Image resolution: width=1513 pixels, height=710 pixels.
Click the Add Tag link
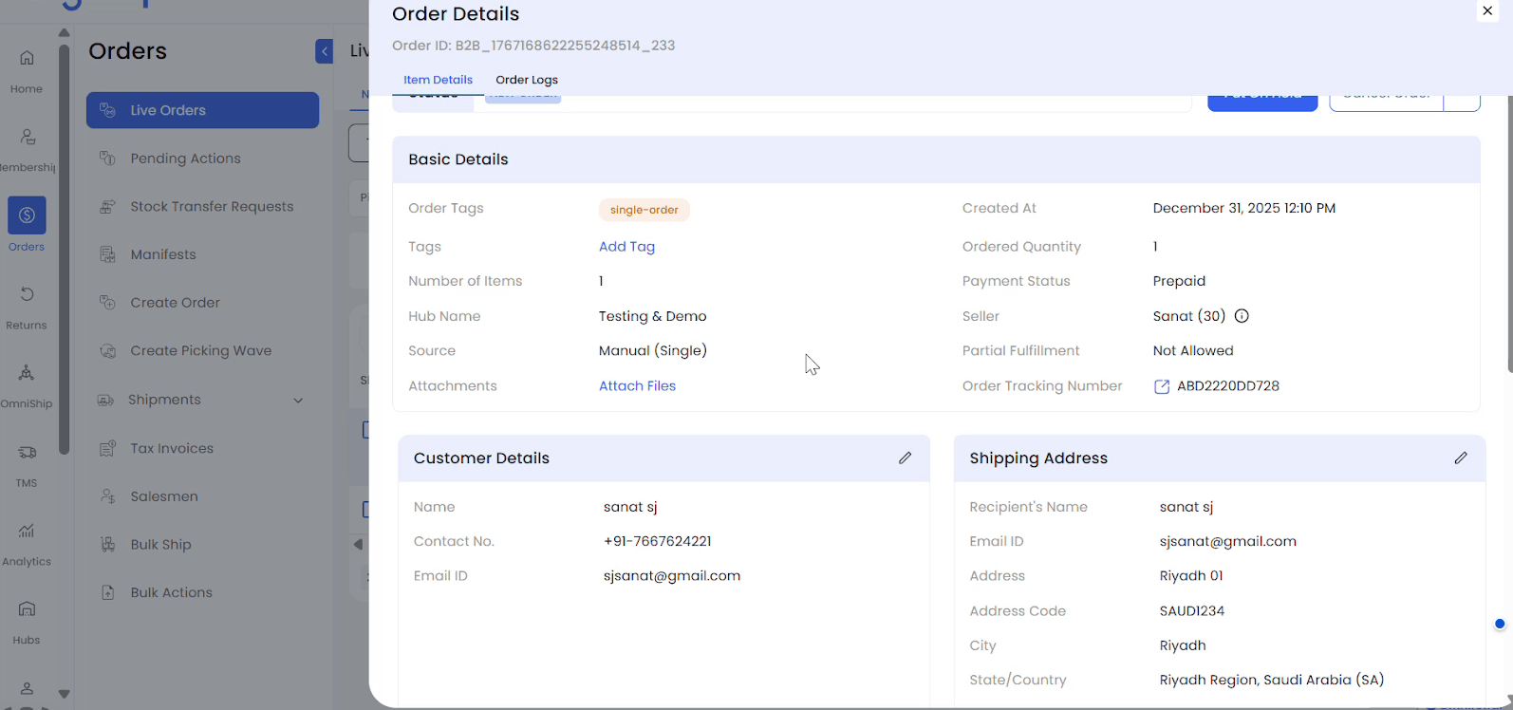click(x=626, y=247)
